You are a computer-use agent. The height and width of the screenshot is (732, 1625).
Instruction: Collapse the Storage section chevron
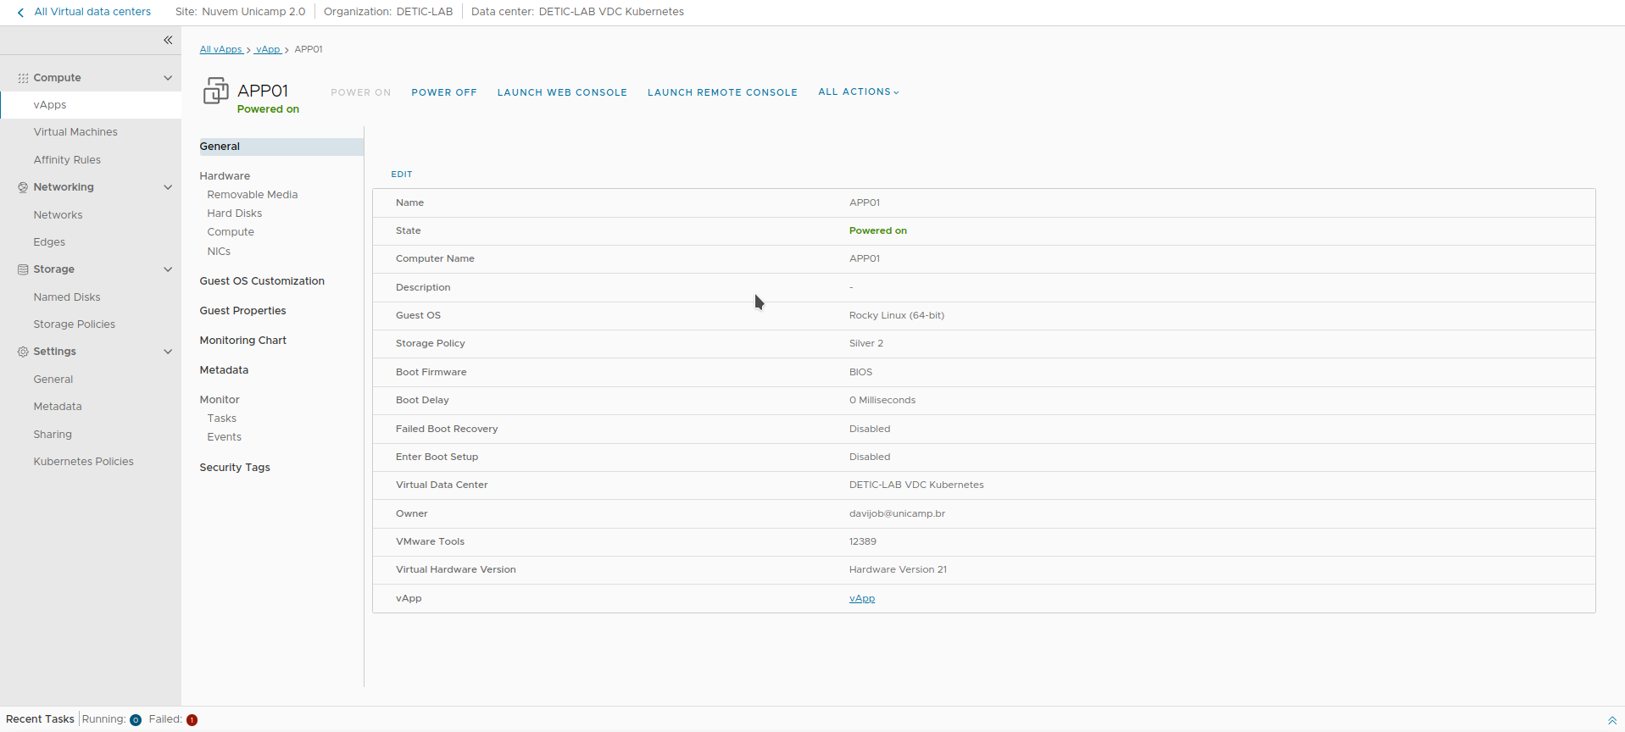click(x=168, y=269)
